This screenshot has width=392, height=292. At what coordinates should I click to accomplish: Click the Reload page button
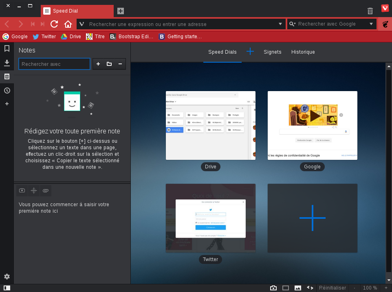click(54, 24)
